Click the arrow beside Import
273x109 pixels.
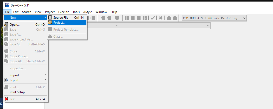click(45, 75)
